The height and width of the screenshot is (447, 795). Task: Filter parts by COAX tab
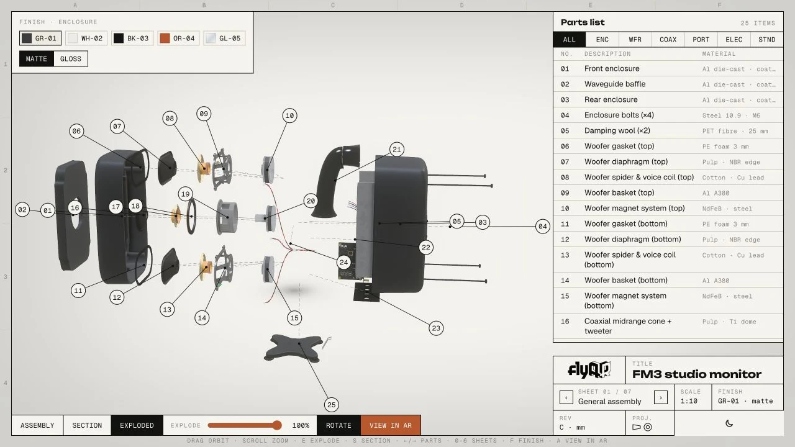[668, 40]
